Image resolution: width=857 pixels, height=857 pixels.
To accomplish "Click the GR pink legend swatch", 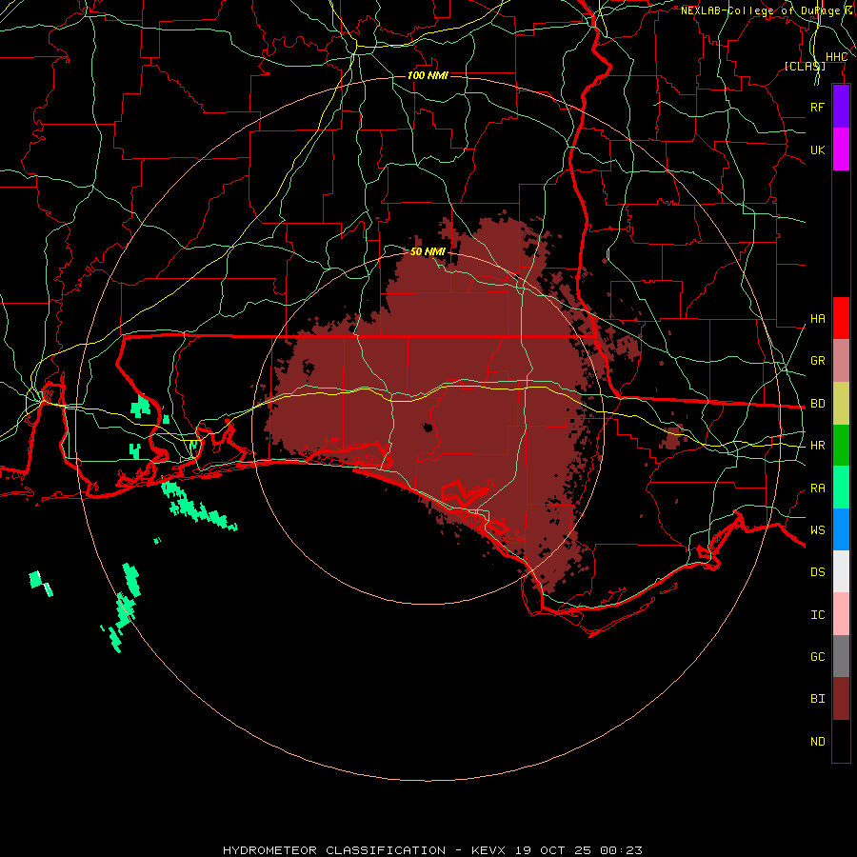I will pyautogui.click(x=841, y=361).
